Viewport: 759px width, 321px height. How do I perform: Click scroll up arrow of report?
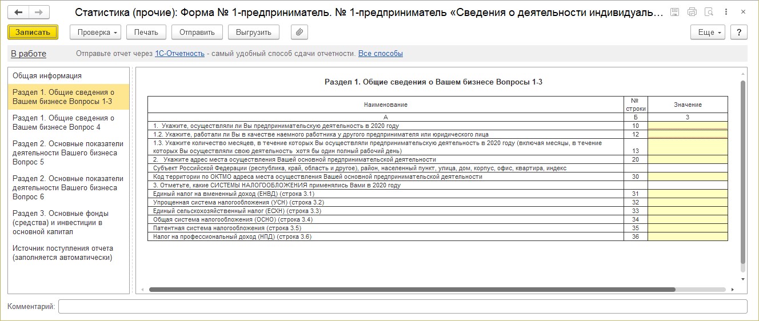(x=743, y=73)
